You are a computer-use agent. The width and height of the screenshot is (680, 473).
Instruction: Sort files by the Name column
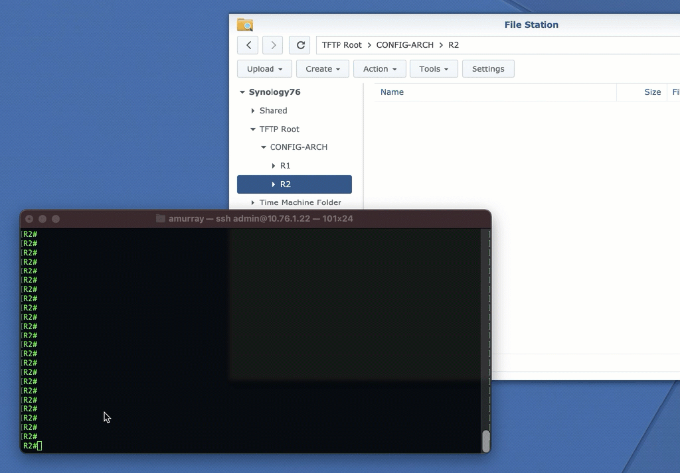pyautogui.click(x=392, y=92)
